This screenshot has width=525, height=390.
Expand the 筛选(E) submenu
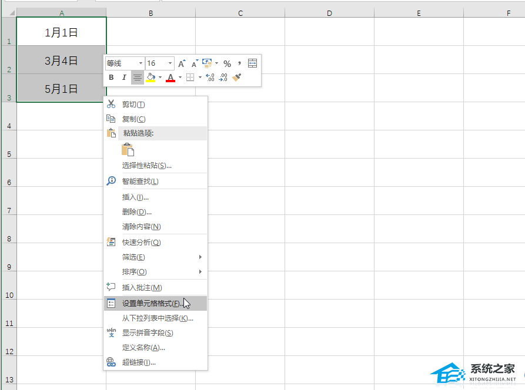pos(200,257)
